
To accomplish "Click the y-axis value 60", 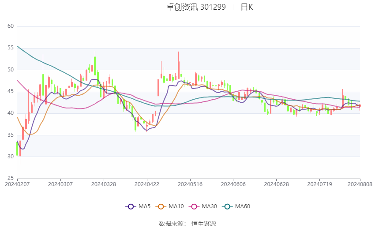I will 11,26.
